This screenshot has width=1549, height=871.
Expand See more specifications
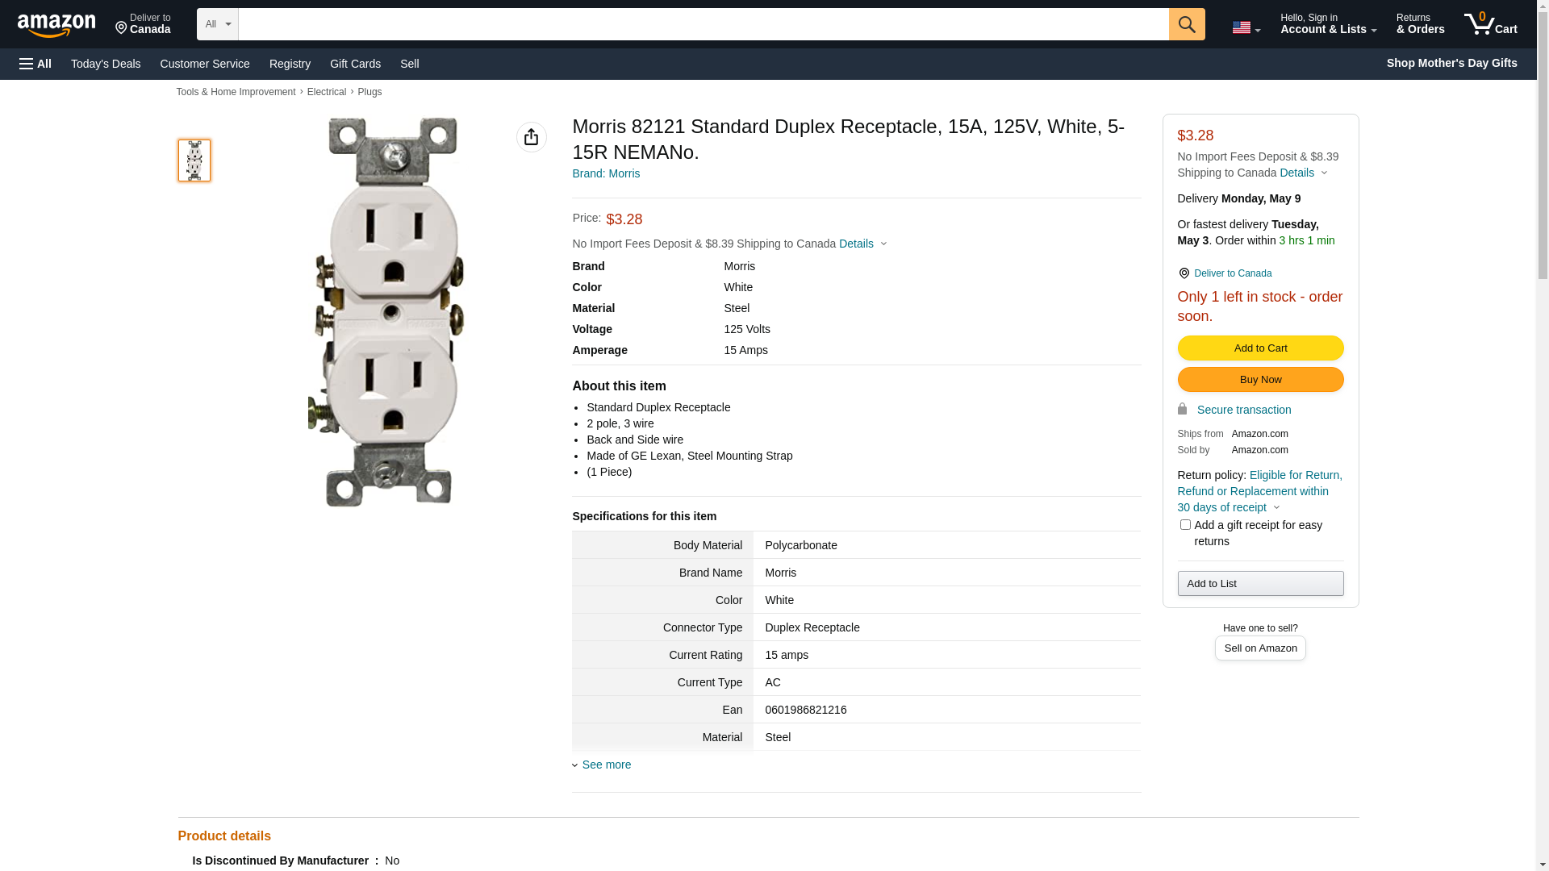(x=606, y=765)
